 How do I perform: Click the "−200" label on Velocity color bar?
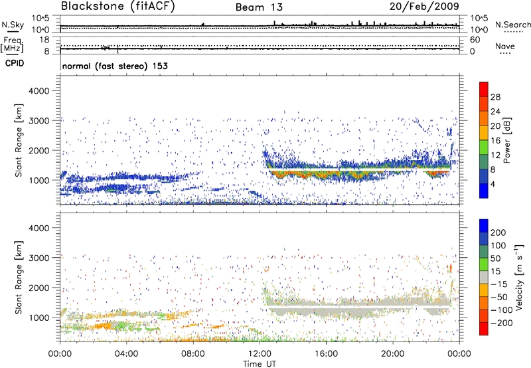[x=502, y=323]
